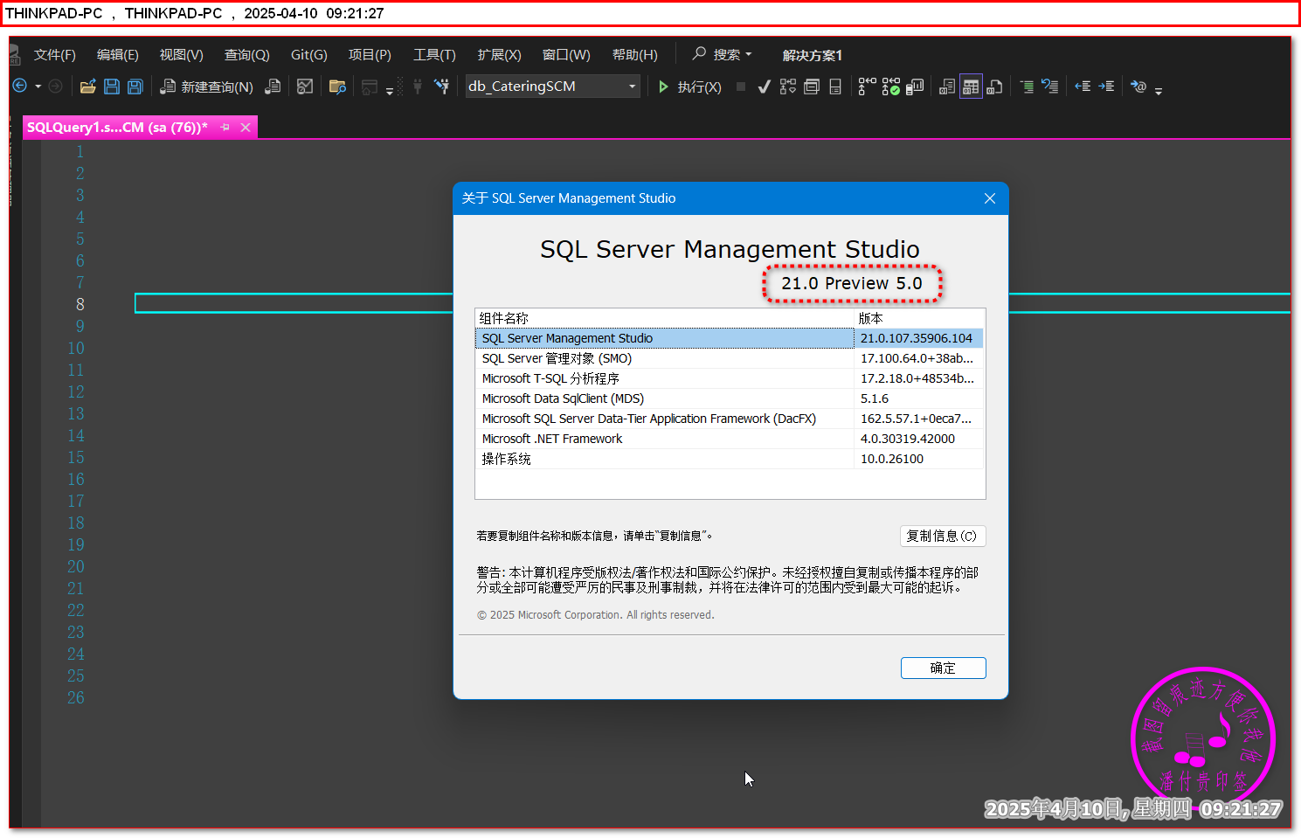Click the arrow-@ template parameters icon
1301x838 pixels.
point(1138,87)
